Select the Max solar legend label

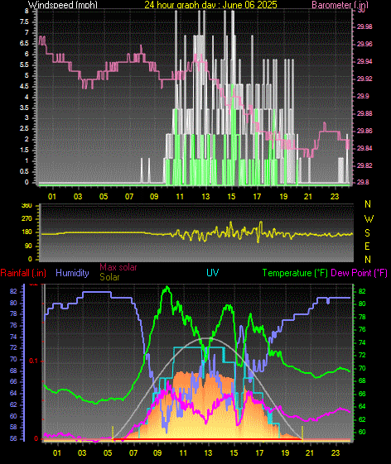point(118,267)
